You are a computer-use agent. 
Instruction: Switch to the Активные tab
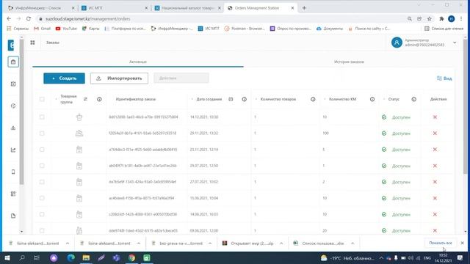coord(138,62)
